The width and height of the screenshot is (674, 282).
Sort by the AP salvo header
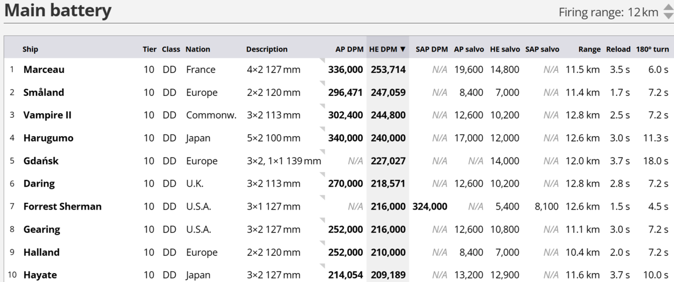[468, 49]
